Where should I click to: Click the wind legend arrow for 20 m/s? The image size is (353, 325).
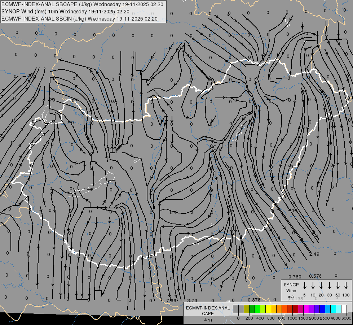coord(321,286)
